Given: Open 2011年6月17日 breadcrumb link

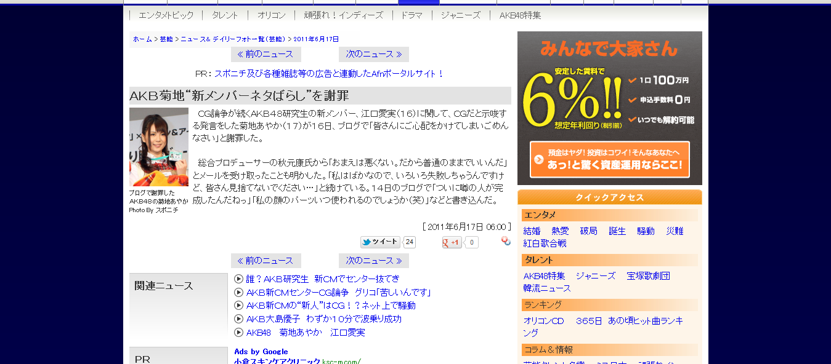Looking at the screenshot, I should (x=316, y=39).
